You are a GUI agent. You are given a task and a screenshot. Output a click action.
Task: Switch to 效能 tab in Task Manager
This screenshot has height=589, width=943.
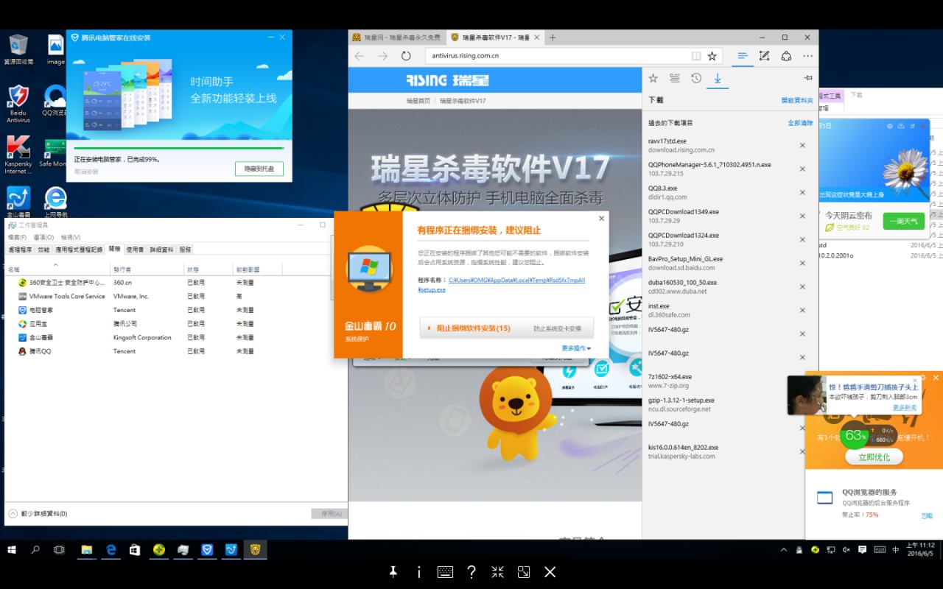pyautogui.click(x=43, y=250)
